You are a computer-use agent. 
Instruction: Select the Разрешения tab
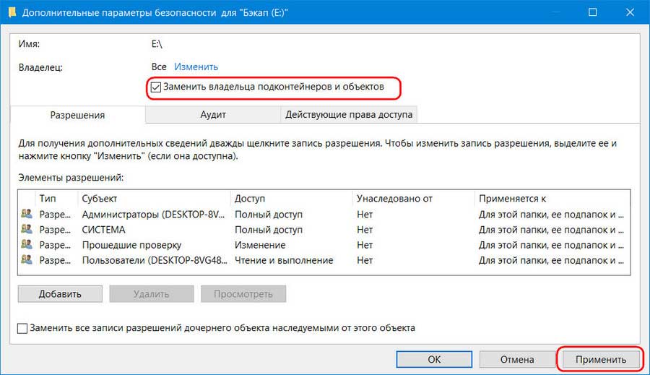[77, 115]
